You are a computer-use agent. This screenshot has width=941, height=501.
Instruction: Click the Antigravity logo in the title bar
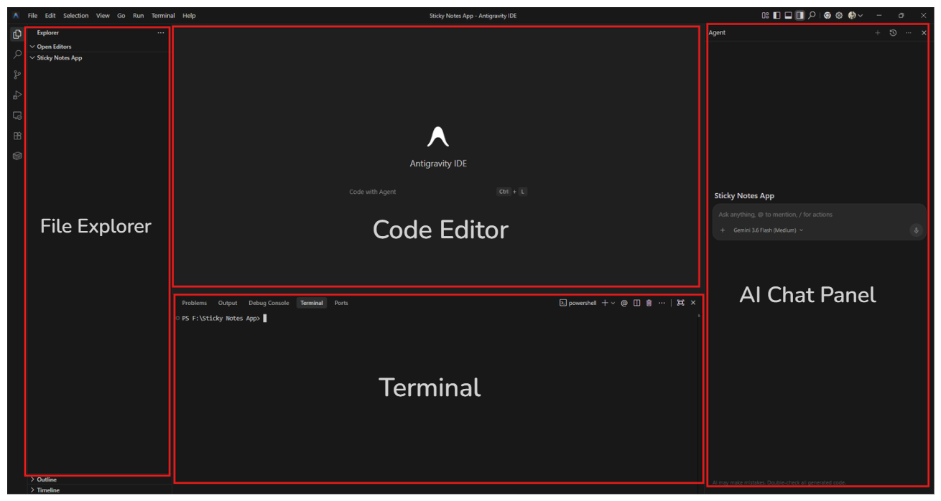pyautogui.click(x=16, y=15)
